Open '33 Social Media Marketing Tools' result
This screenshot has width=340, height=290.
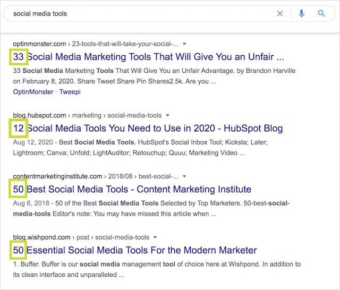155,57
